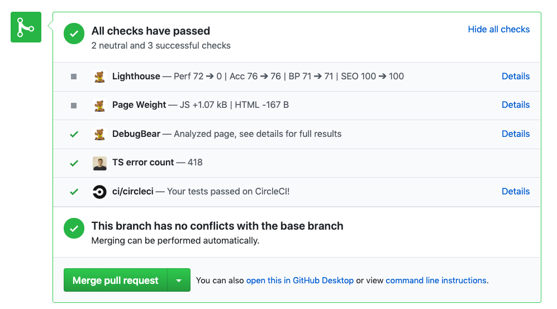557x309 pixels.
Task: View Details of the ci/circleci check
Action: pyautogui.click(x=516, y=192)
